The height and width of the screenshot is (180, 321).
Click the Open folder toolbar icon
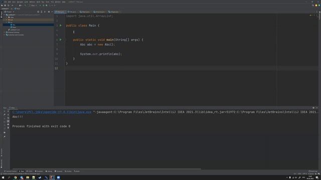(x=2, y=5)
